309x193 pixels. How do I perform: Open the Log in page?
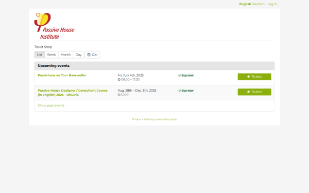coord(272,4)
